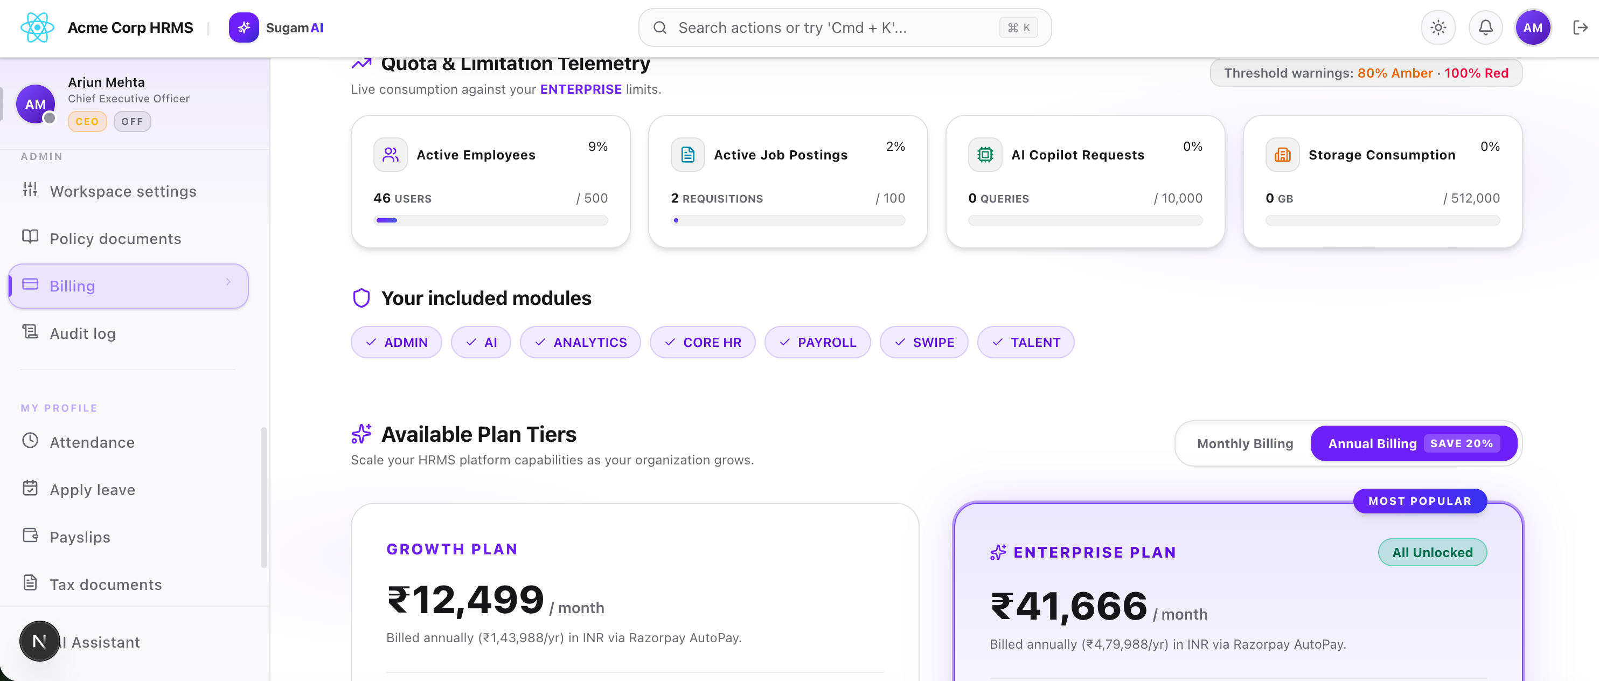The width and height of the screenshot is (1599, 681).
Task: Click the CORE HR module chip
Action: (x=703, y=343)
